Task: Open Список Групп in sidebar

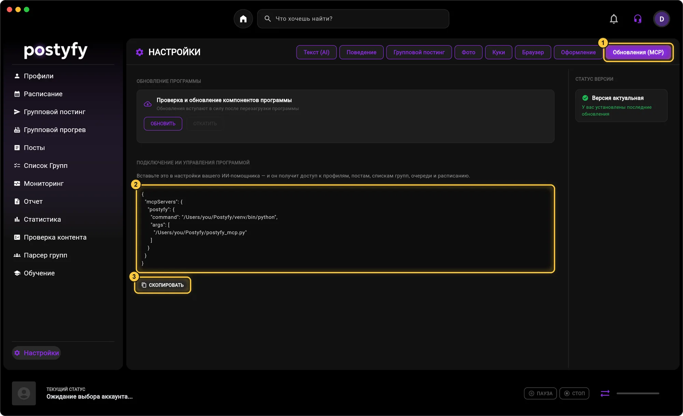Action: point(40,166)
